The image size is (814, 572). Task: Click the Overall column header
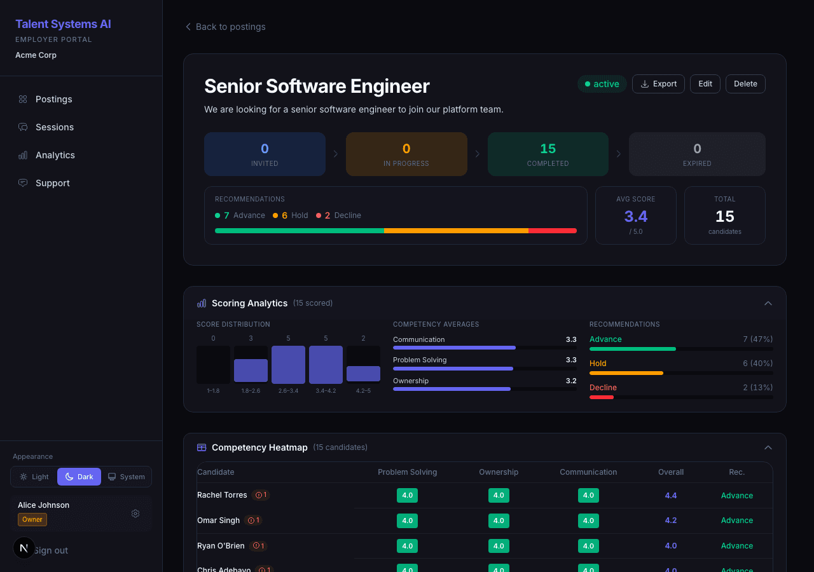(x=671, y=472)
